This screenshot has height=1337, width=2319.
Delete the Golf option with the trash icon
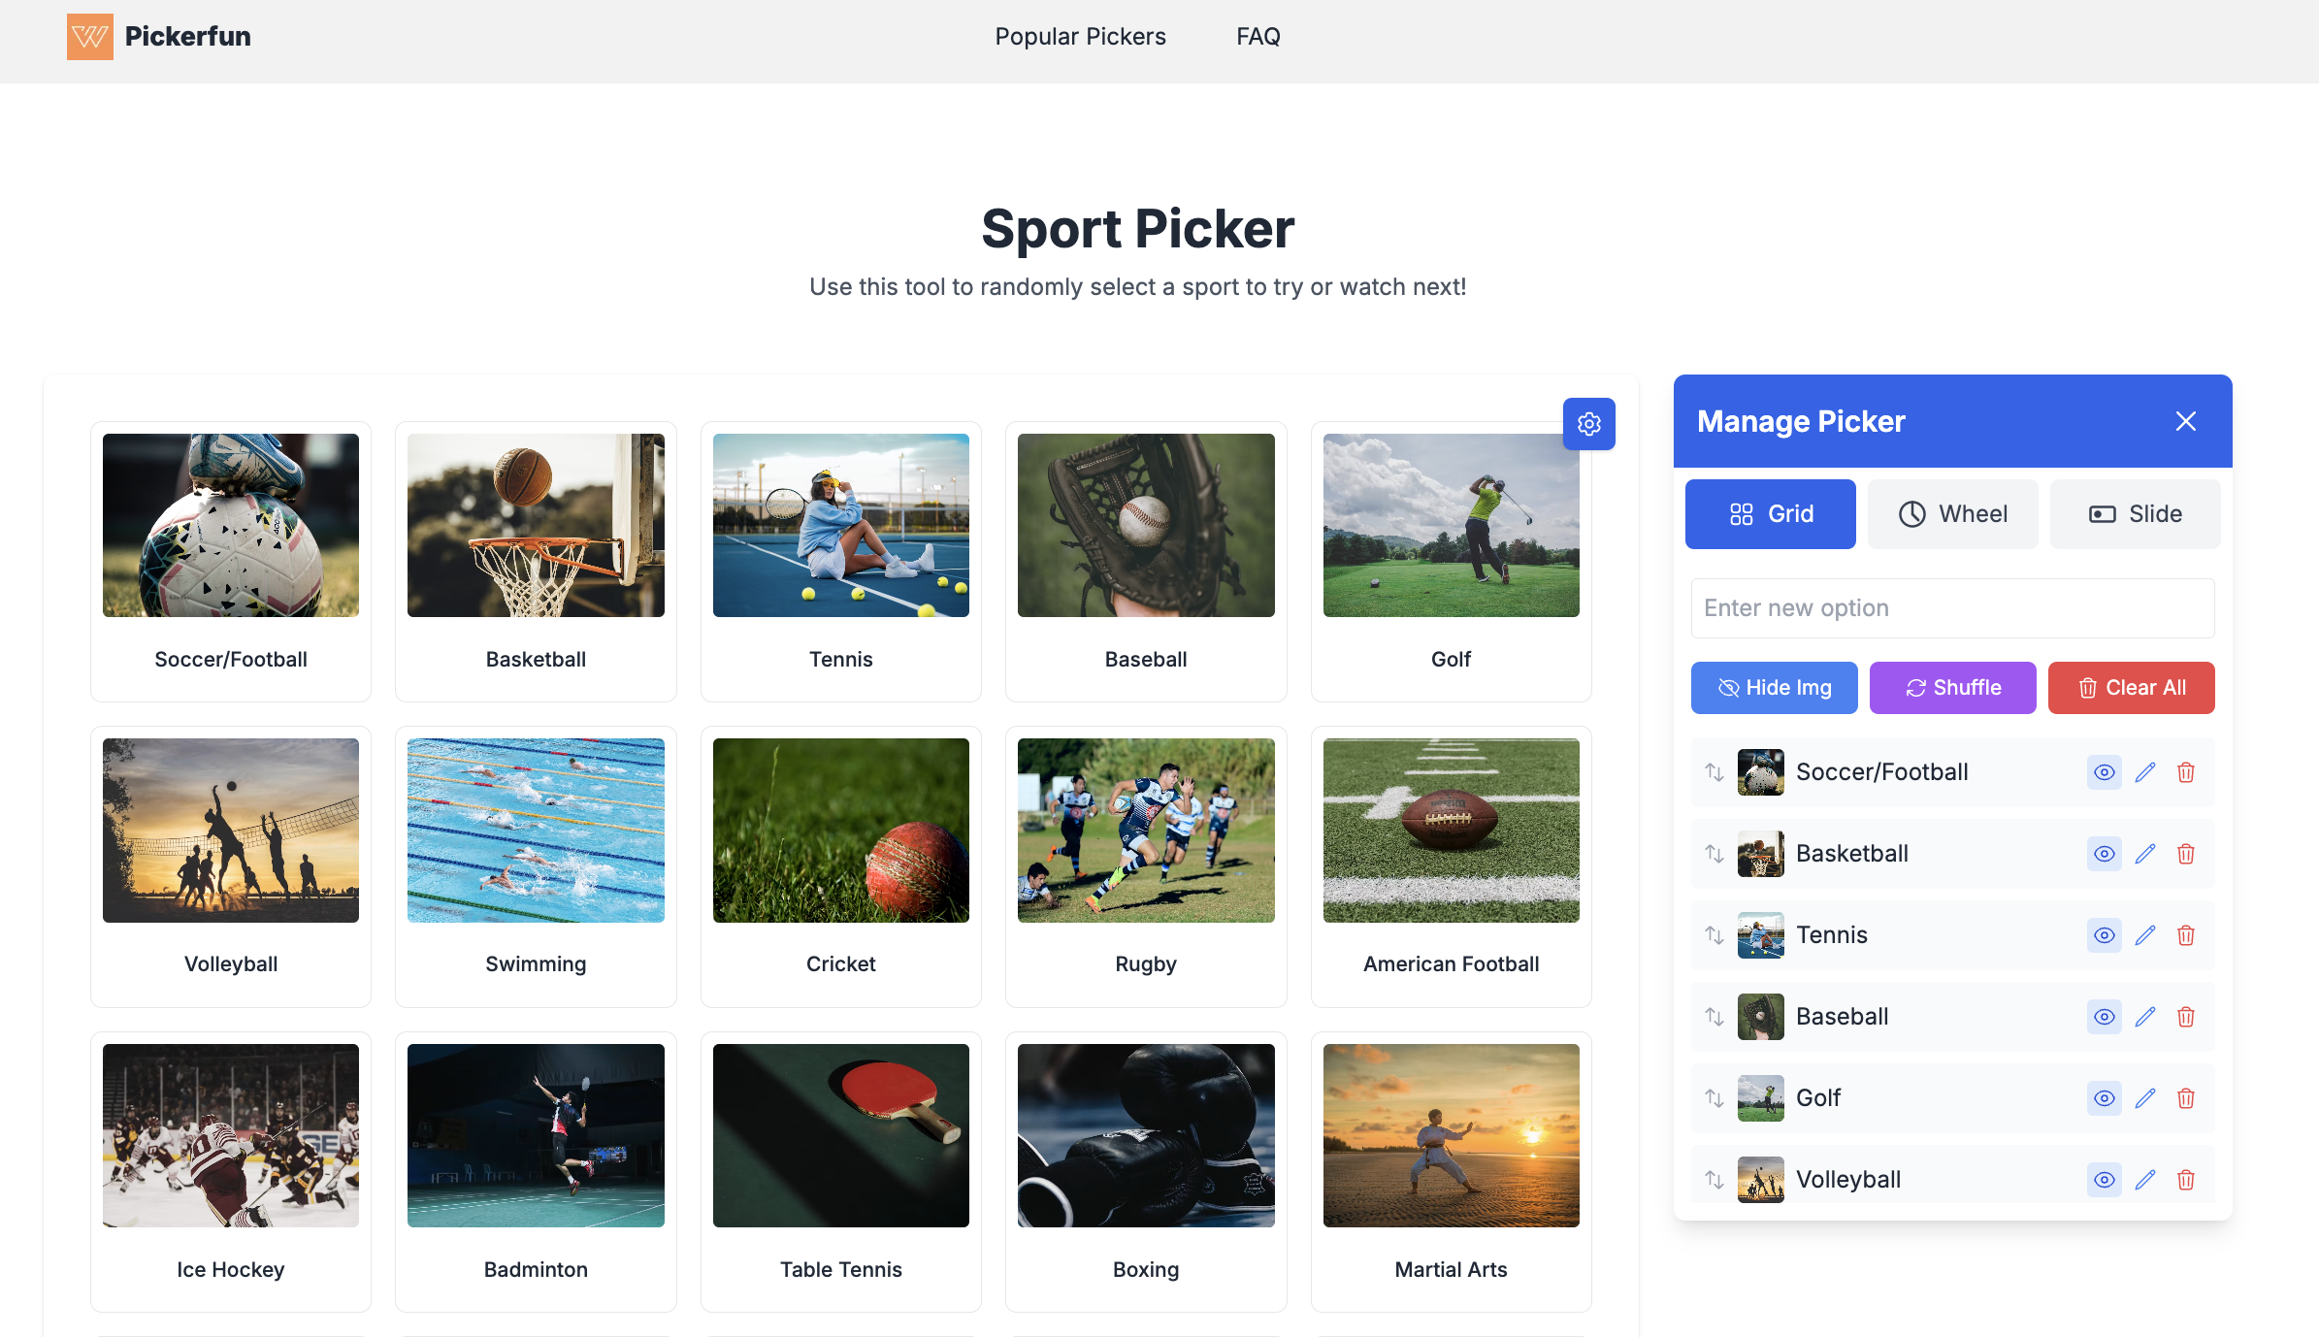click(x=2186, y=1097)
